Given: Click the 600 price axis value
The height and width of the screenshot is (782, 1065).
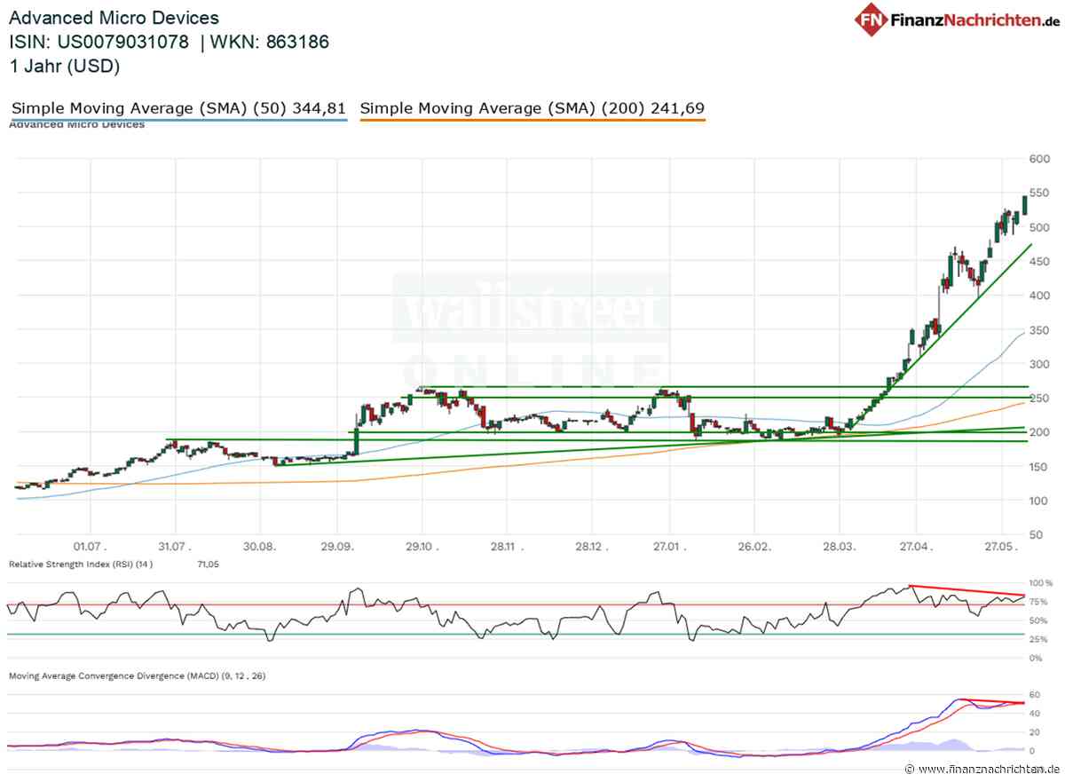Looking at the screenshot, I should [1040, 159].
